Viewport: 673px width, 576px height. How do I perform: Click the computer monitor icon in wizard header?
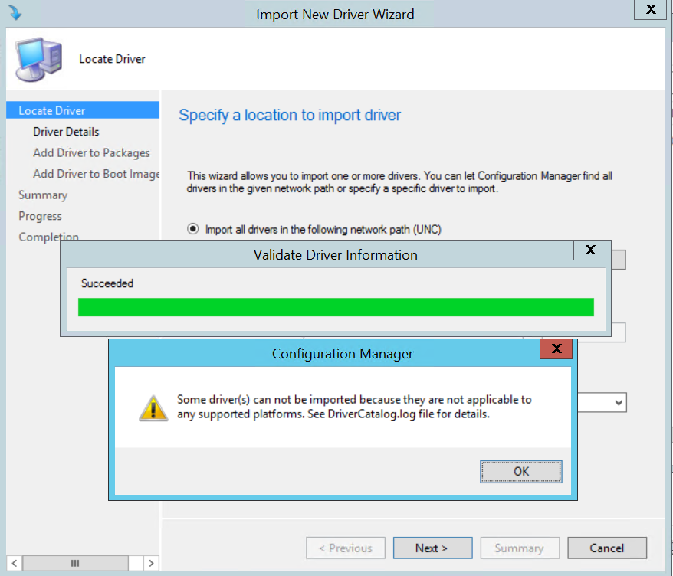(38, 59)
